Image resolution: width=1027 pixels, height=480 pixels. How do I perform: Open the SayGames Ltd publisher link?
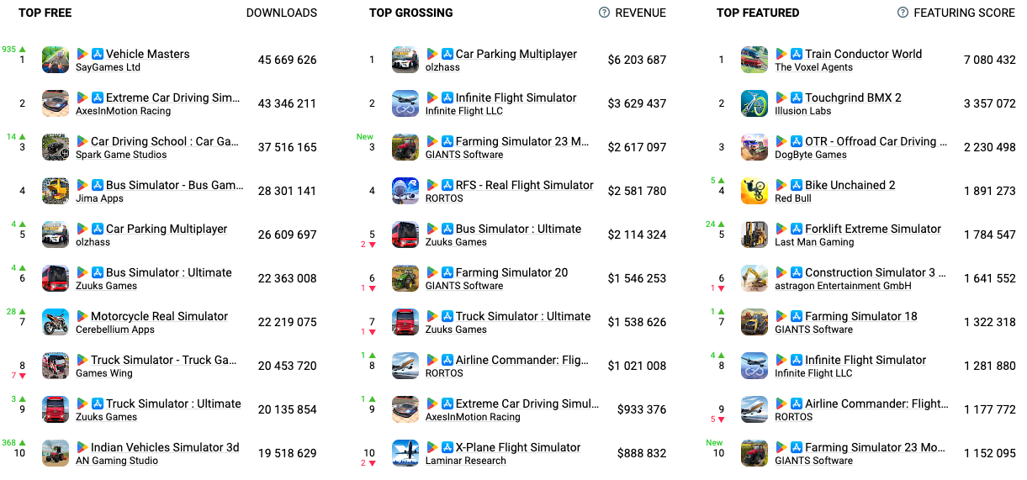tap(108, 67)
